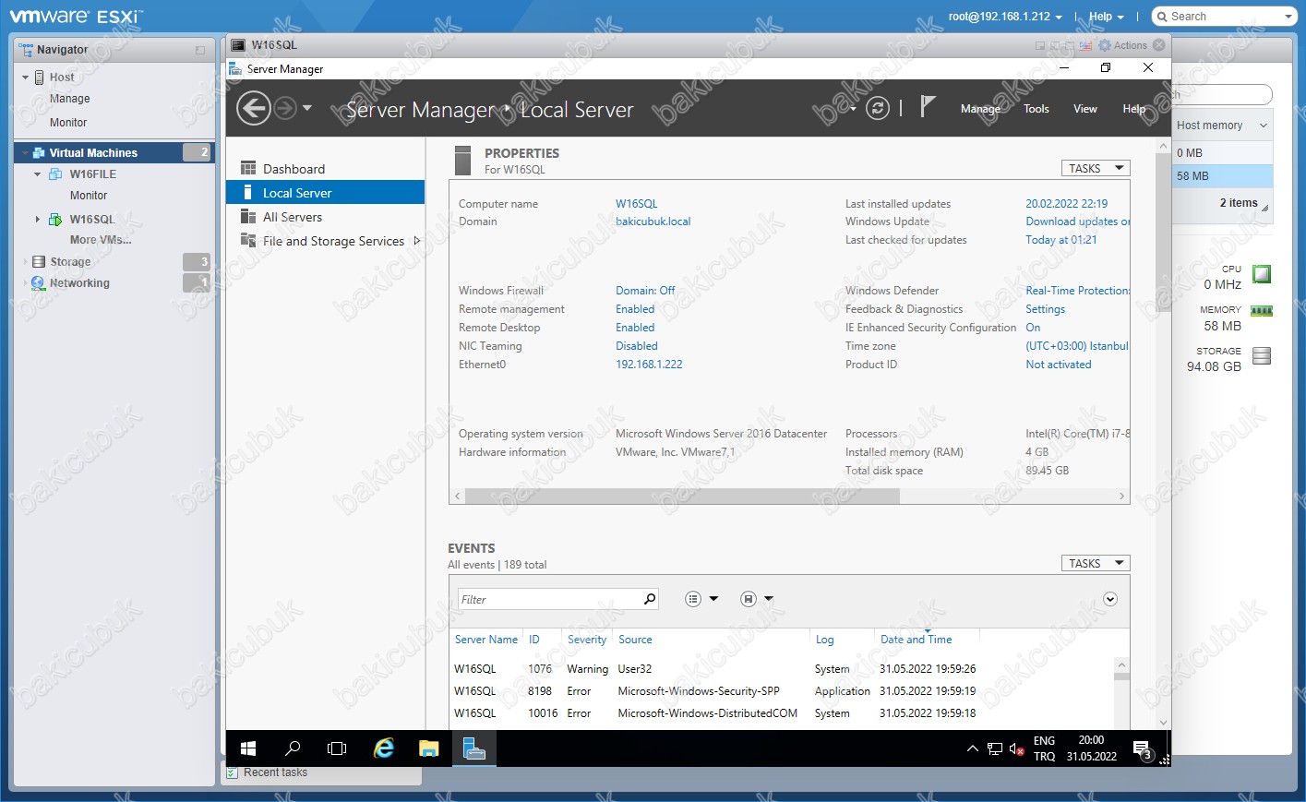
Task: Sort events by the Severity column
Action: pos(587,640)
